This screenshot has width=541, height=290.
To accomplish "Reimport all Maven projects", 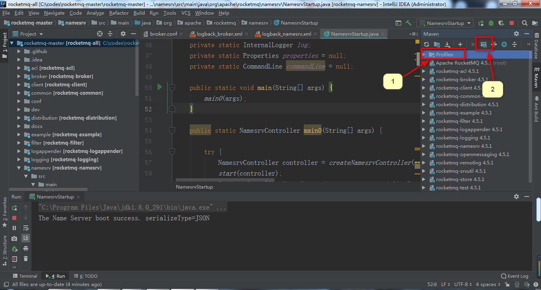I will 427,44.
